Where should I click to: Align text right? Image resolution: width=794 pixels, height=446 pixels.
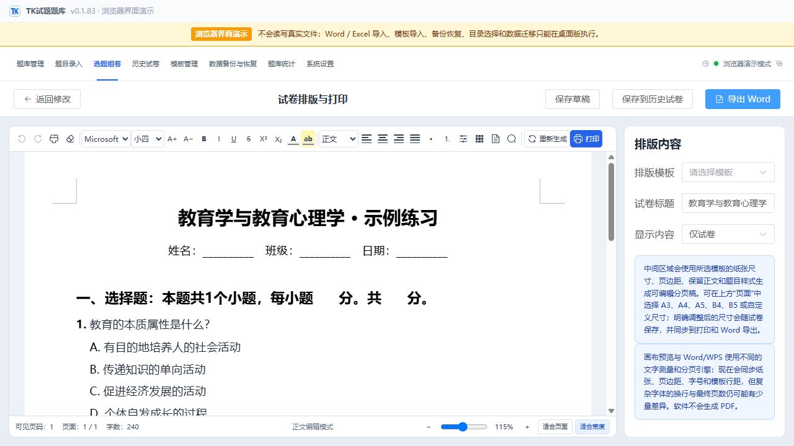click(x=399, y=139)
